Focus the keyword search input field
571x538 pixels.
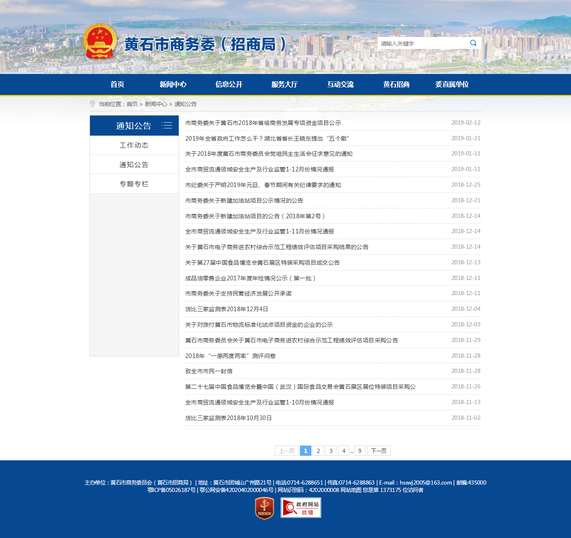[423, 43]
